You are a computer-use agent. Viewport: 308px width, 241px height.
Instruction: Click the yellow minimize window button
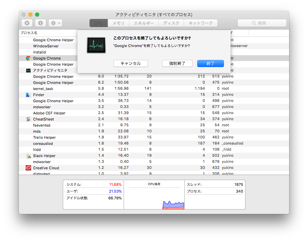[30, 15]
